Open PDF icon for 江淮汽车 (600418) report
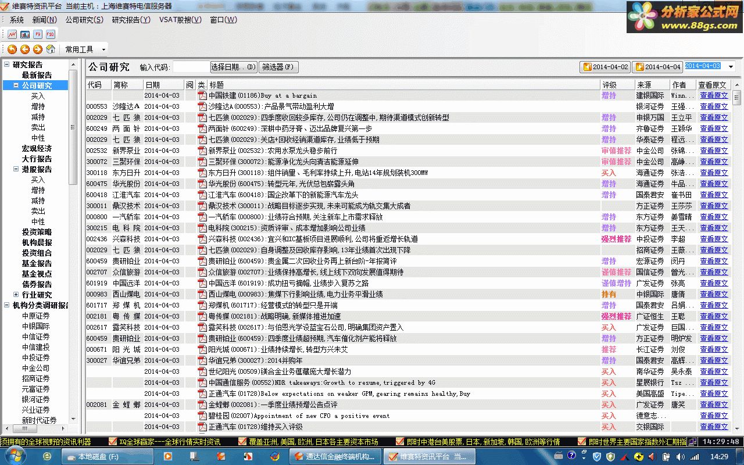The image size is (744, 465). (x=202, y=195)
